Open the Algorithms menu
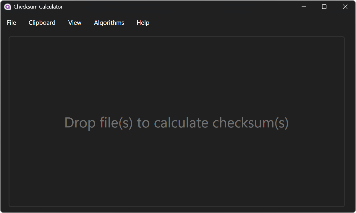The image size is (356, 213). 109,23
